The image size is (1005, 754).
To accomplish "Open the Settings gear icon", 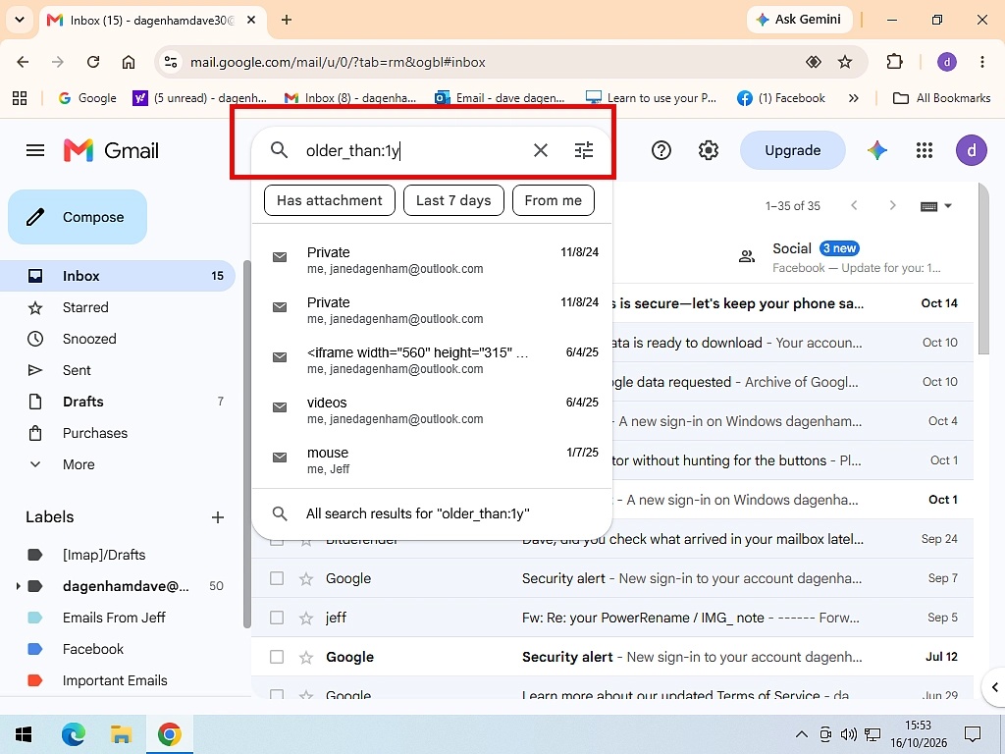I will coord(709,150).
